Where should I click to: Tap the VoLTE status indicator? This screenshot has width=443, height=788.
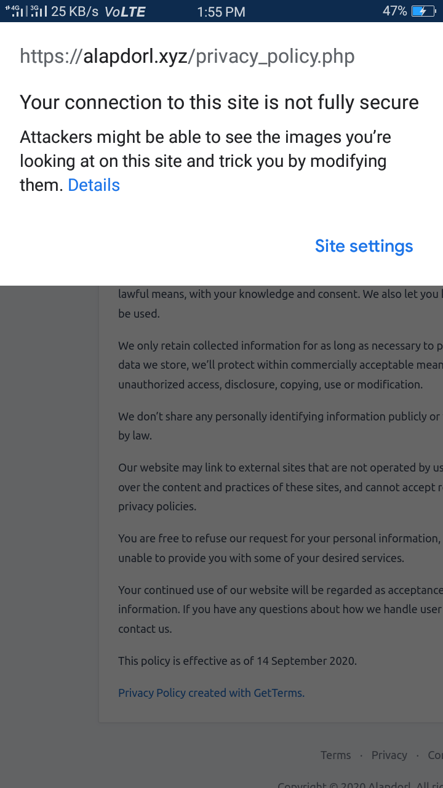tap(125, 12)
